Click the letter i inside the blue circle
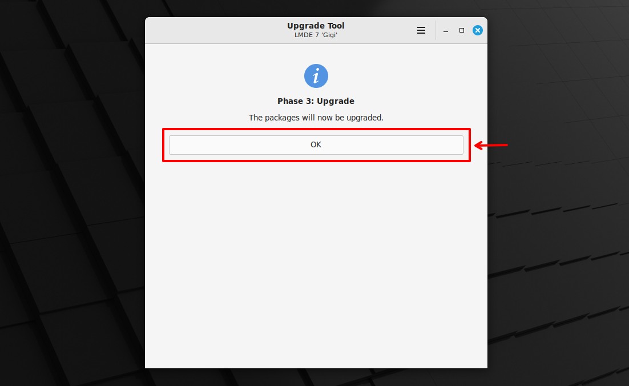The image size is (629, 386). click(x=316, y=76)
